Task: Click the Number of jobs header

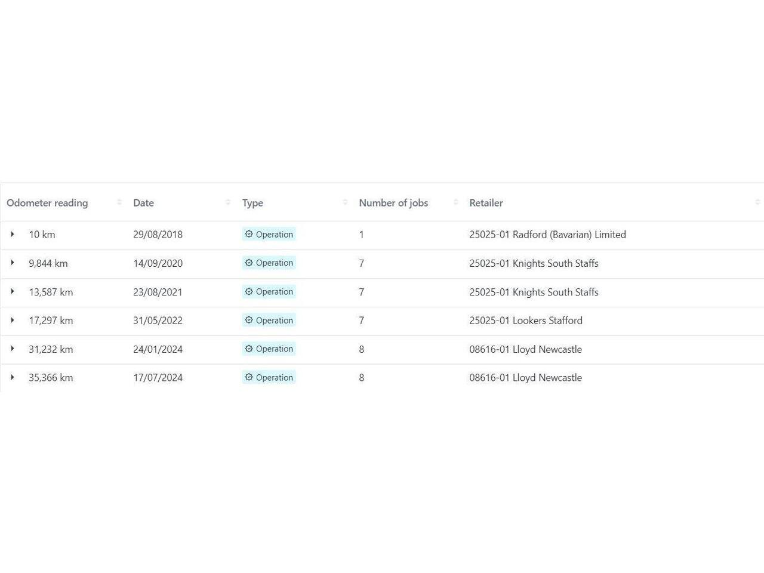Action: (393, 203)
